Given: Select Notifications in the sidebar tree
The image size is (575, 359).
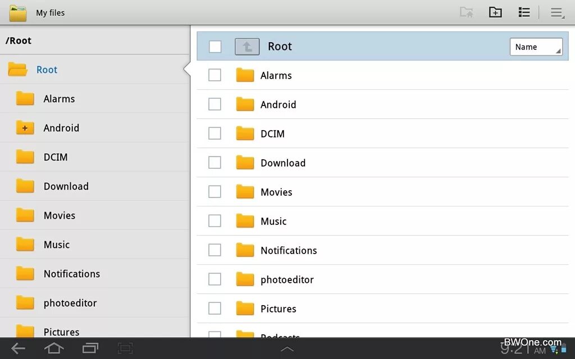Looking at the screenshot, I should 94,274.
